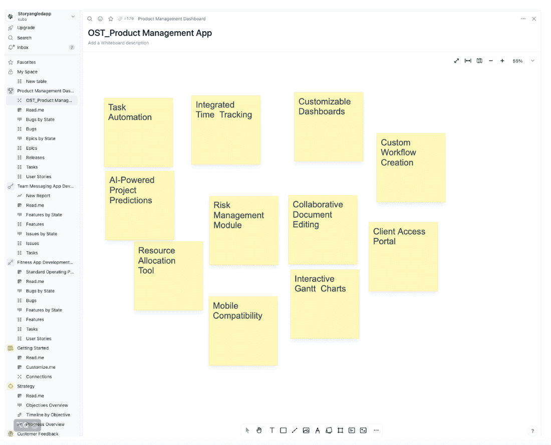Screen dimensions: 551x445
Task: Select the line connector tool
Action: tap(295, 430)
